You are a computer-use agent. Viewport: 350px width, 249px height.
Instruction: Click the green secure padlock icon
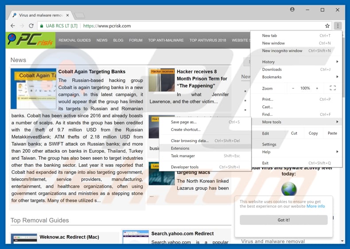(x=42, y=26)
